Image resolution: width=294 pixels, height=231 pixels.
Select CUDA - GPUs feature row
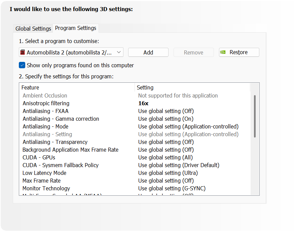click(39, 157)
